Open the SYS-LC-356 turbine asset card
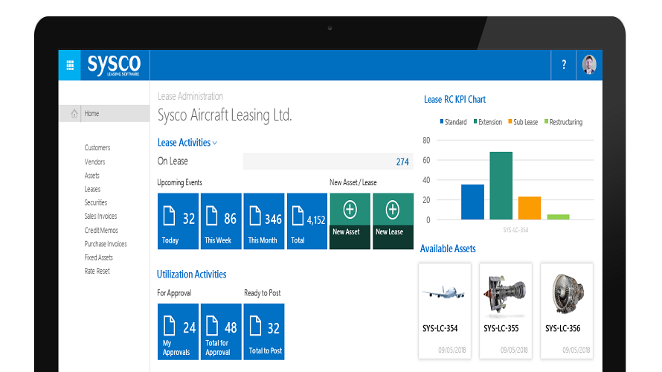 tap(567, 311)
